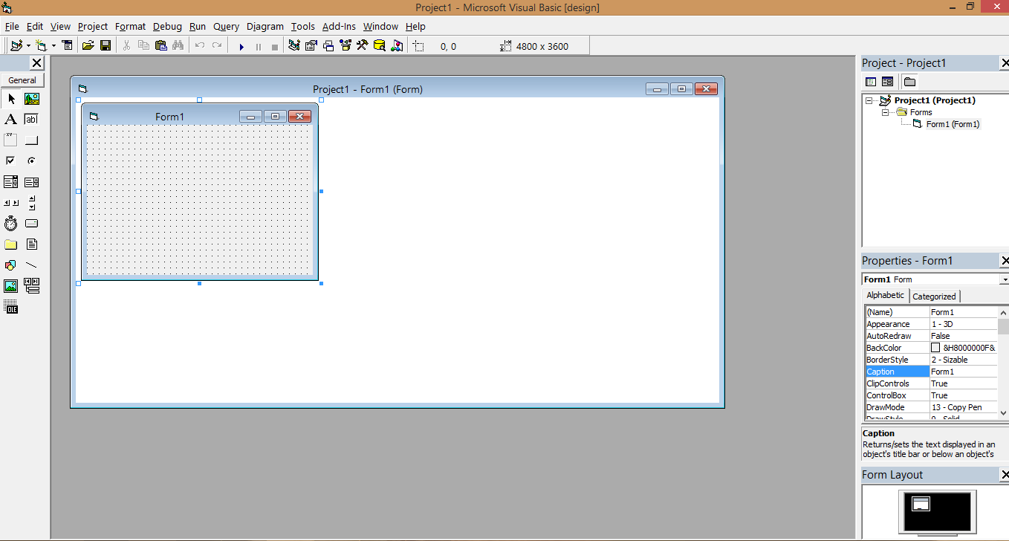Open the Debug menu
This screenshot has height=541, width=1009.
click(167, 26)
